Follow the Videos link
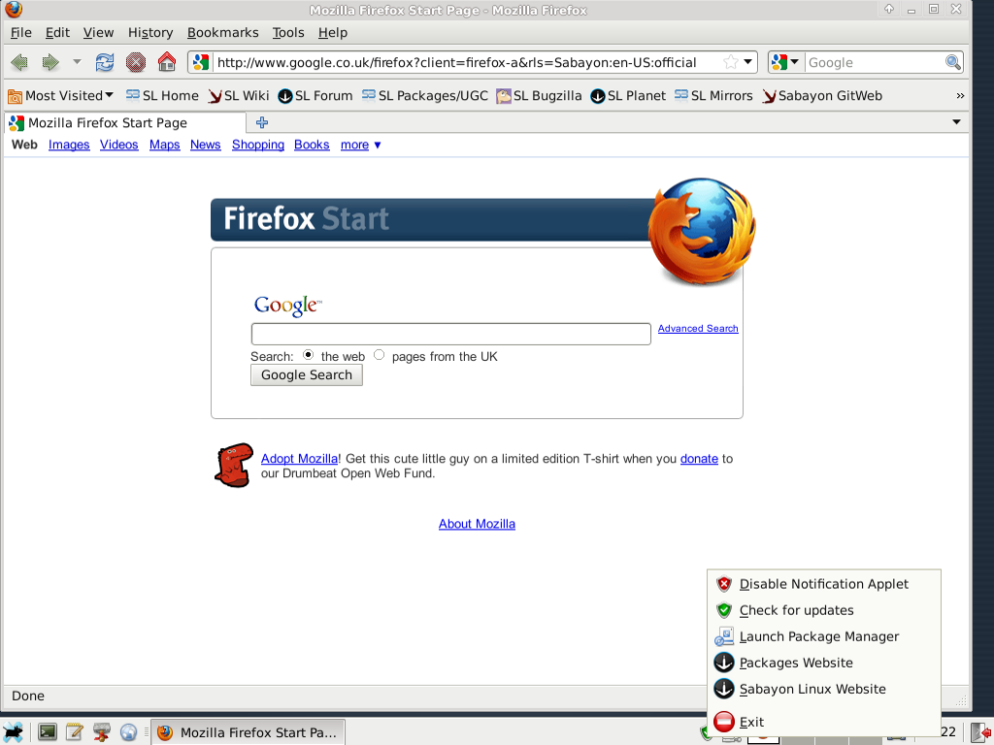Viewport: 994px width, 745px height. point(118,145)
